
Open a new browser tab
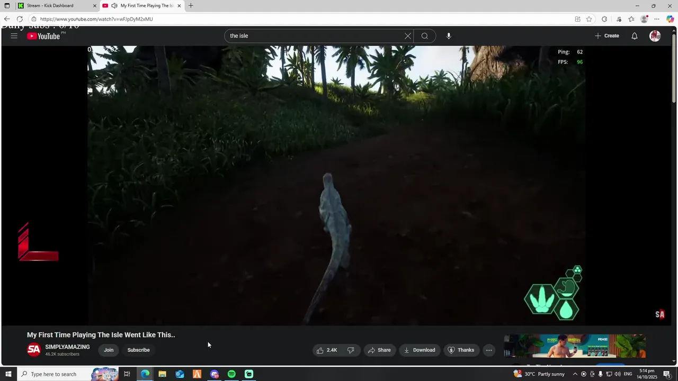coord(191,6)
